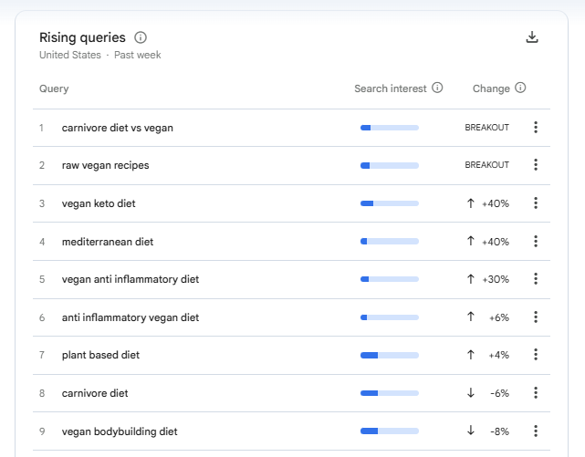
Task: Open more options for carnivore diet vs vegan
Action: click(536, 128)
